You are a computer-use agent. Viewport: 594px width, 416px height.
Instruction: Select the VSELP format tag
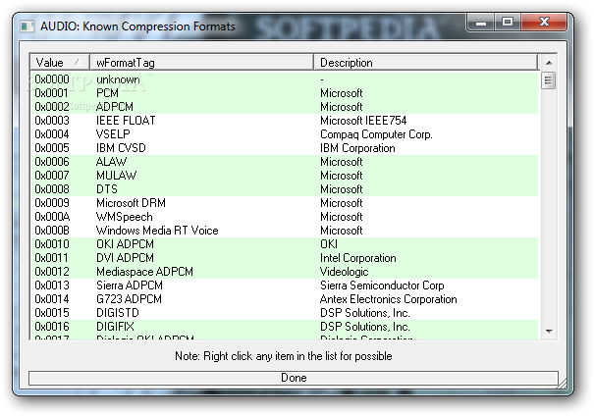[113, 134]
